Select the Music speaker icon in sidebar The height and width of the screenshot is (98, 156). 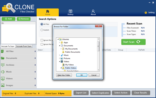pyautogui.click(x=3, y=72)
